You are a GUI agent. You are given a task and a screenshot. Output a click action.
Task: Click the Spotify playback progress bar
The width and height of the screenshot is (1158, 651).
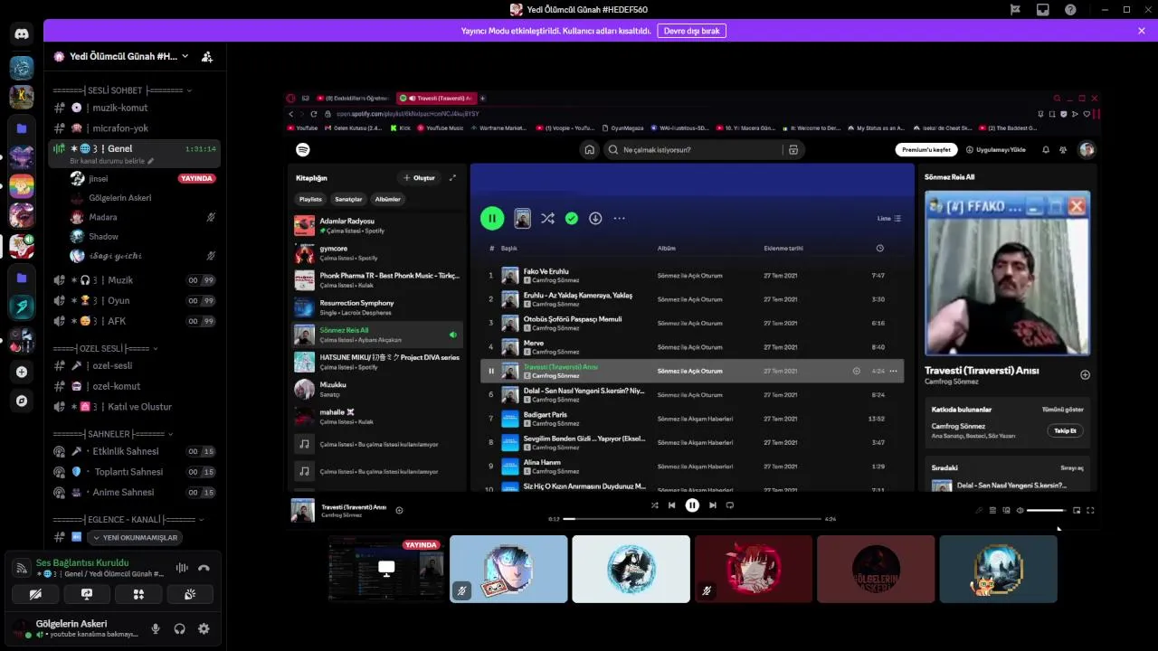(x=692, y=519)
